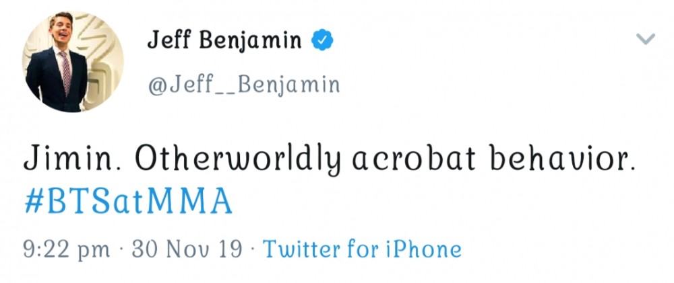This screenshot has width=674, height=283.
Task: Click the 30 Nov 19 date
Action: (187, 249)
